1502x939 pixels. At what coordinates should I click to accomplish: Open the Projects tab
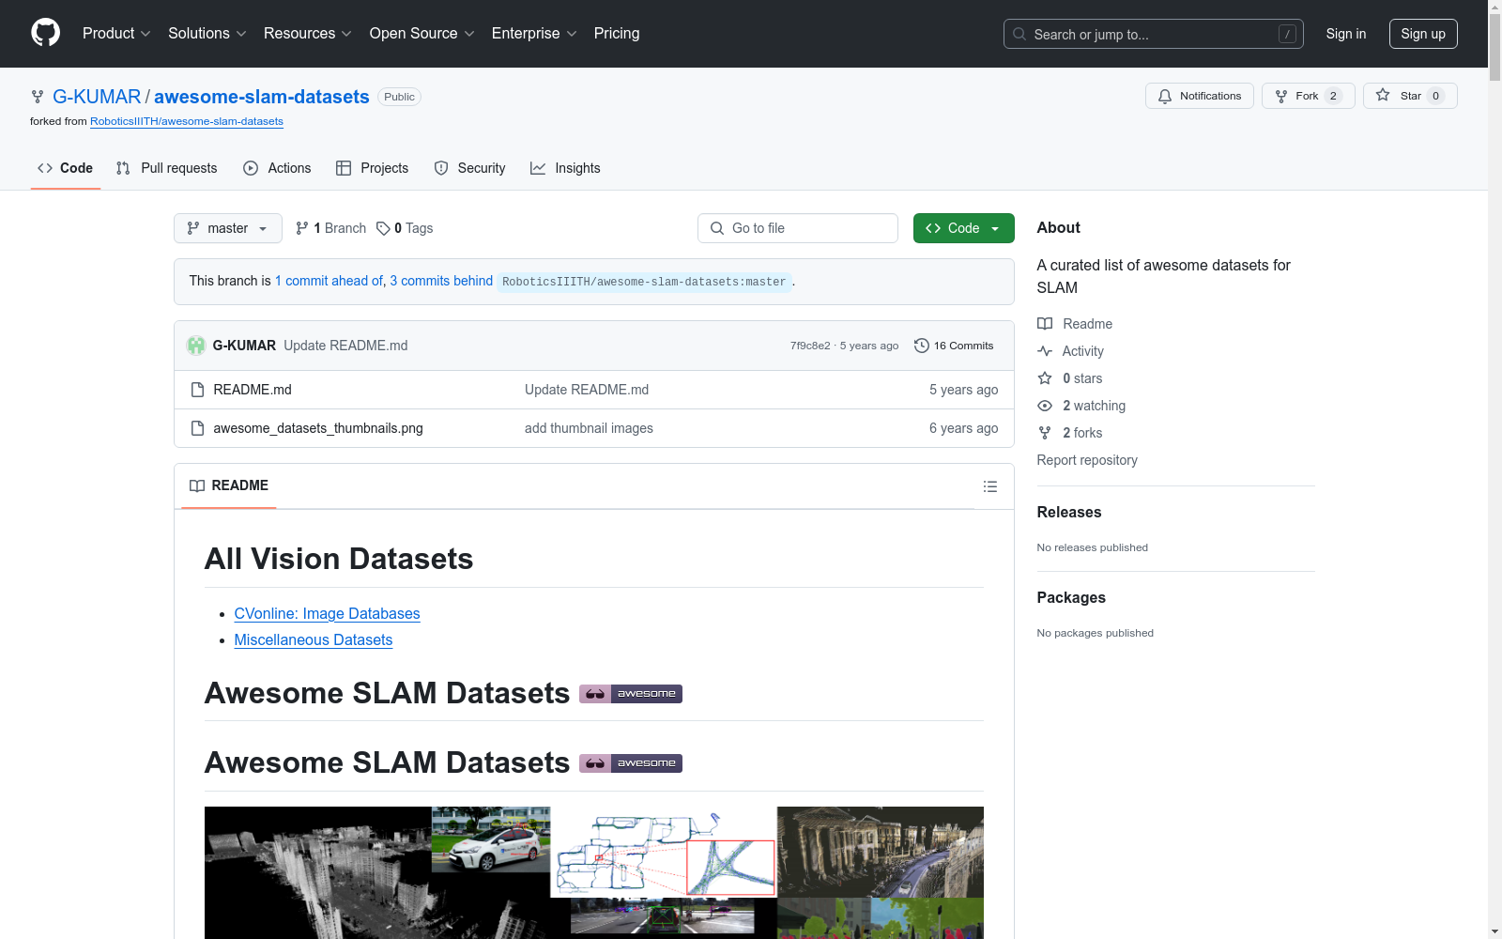[373, 168]
